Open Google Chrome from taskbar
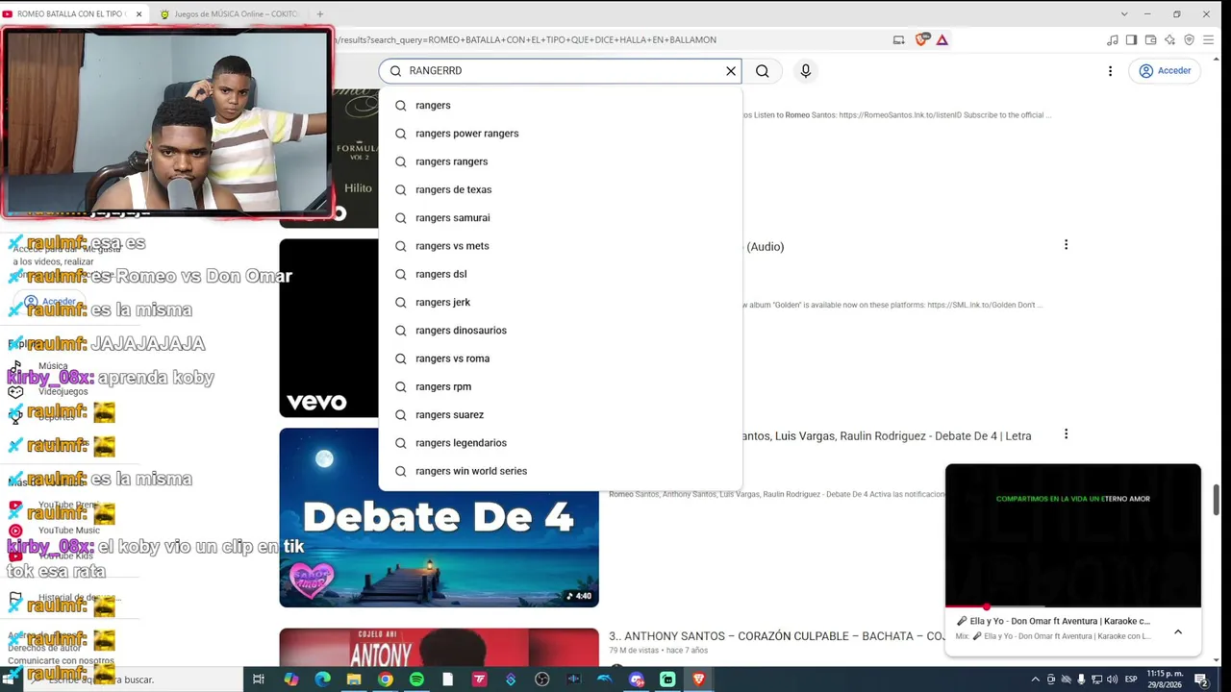The height and width of the screenshot is (692, 1231). pyautogui.click(x=385, y=680)
